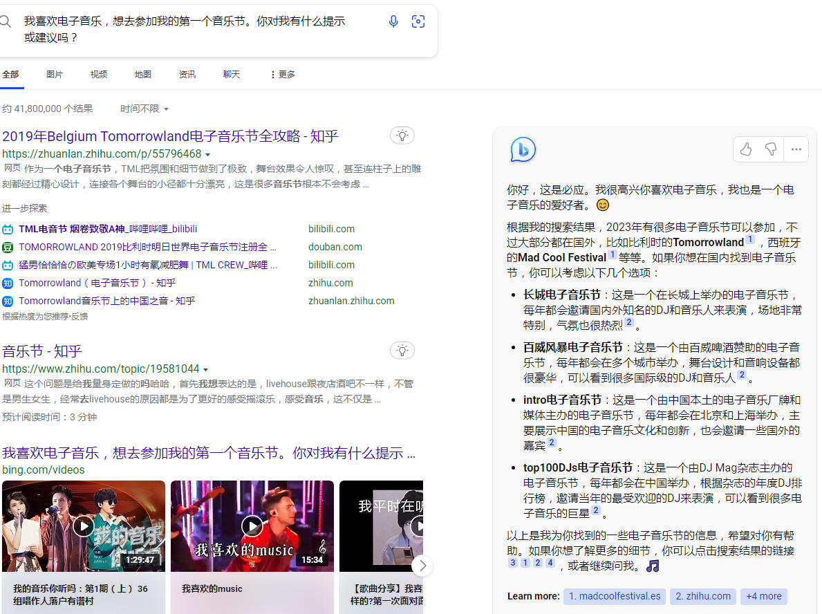Screen dimensions: 822x614
Task: Click the 1. madcoolfestival.es source chip
Action: [615, 596]
